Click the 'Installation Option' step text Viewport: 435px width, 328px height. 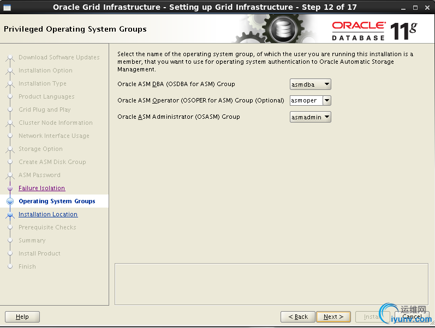tap(45, 70)
